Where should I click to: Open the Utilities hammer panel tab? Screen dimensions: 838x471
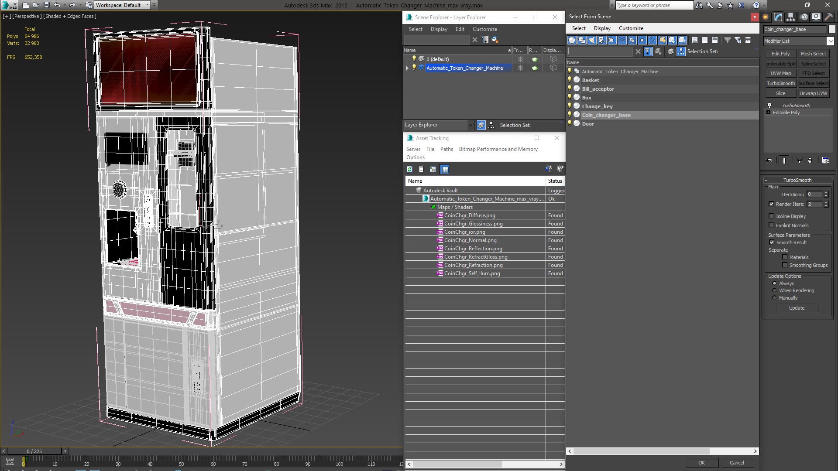[x=828, y=17]
